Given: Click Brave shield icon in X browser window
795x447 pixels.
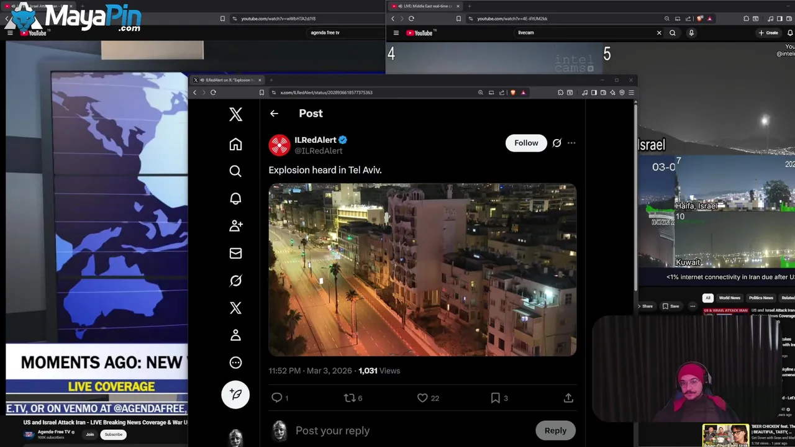Looking at the screenshot, I should (512, 93).
